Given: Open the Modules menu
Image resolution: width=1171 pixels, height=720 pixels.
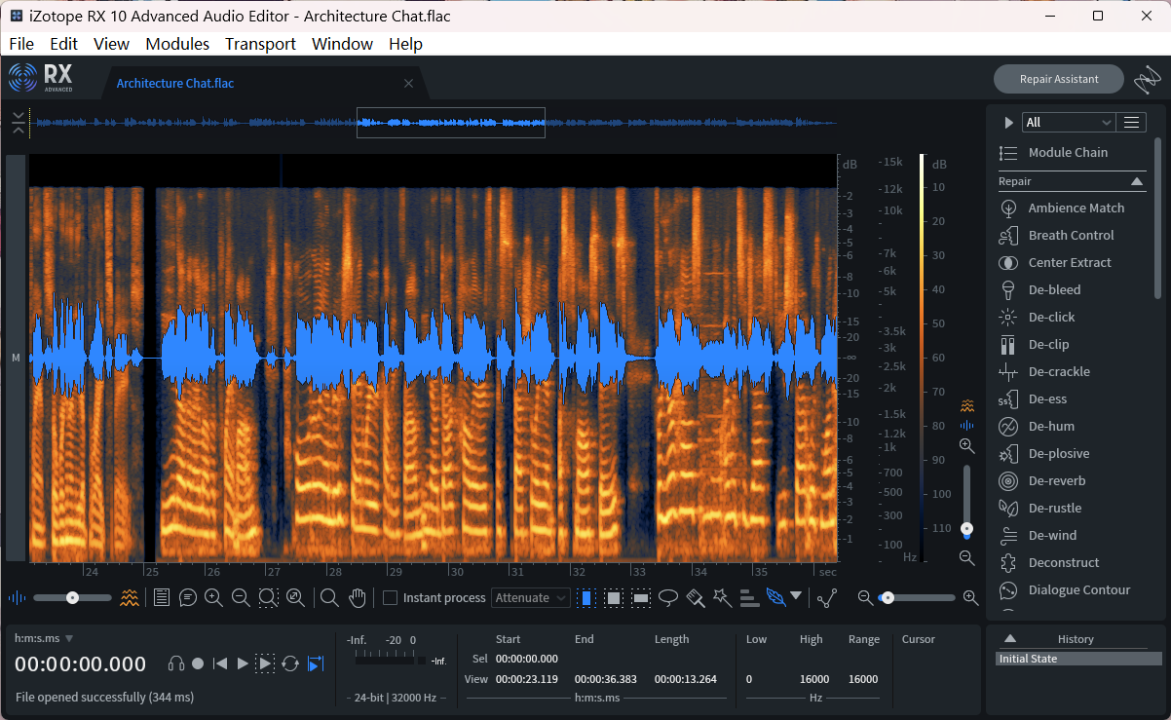Looking at the screenshot, I should click(x=177, y=44).
